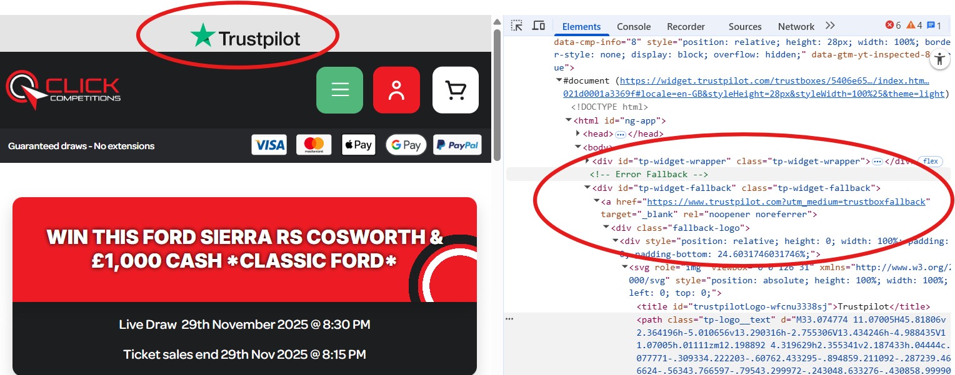The image size is (955, 375).
Task: Activate the inspect element picker icon
Action: click(x=517, y=26)
